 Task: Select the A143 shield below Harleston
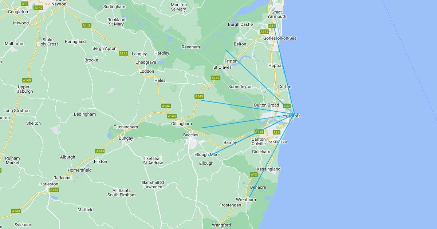(x=54, y=190)
